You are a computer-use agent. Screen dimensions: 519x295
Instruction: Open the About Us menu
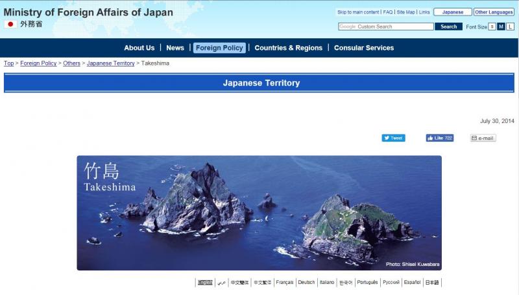(x=139, y=48)
